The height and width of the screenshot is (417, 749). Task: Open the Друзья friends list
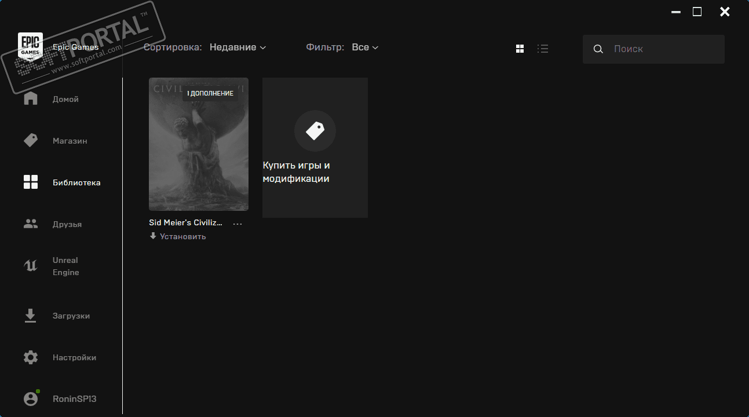click(x=67, y=224)
